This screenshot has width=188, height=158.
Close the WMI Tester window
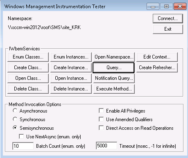[x=180, y=7]
